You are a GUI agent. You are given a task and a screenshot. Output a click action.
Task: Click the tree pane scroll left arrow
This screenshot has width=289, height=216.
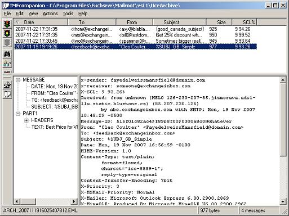17,201
